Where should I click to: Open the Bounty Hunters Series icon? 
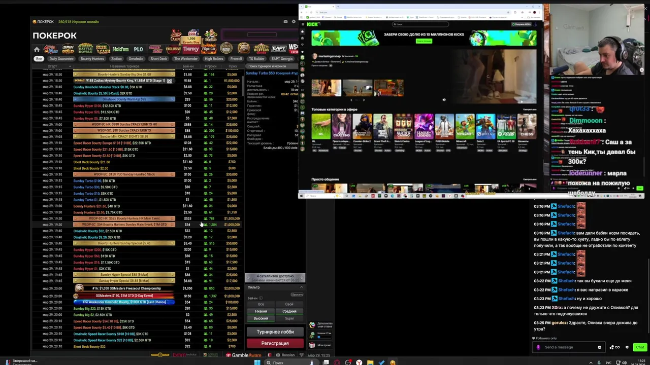point(261,49)
